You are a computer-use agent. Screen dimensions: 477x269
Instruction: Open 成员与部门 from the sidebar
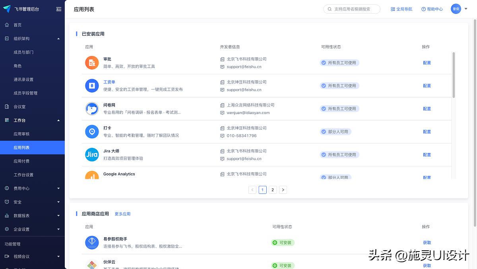(x=25, y=52)
